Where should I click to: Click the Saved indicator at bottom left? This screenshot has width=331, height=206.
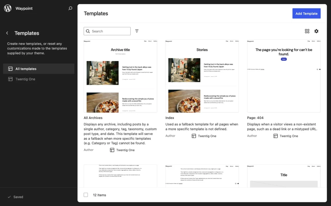point(16,197)
